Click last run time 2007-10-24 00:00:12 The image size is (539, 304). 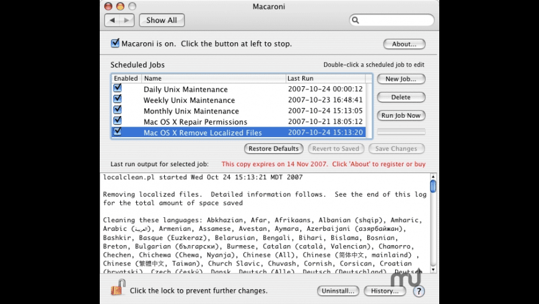[325, 89]
